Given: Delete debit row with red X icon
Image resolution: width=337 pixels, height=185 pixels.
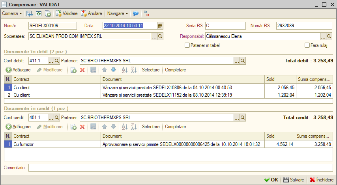Looking at the screenshot, I should click(82, 70).
